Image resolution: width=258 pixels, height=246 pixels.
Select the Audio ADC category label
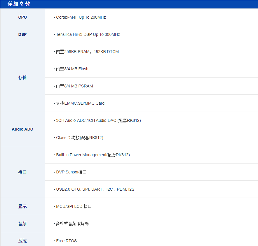[x=22, y=129]
